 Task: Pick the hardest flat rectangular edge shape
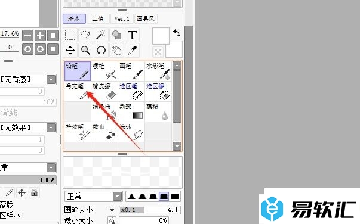pos(175,196)
